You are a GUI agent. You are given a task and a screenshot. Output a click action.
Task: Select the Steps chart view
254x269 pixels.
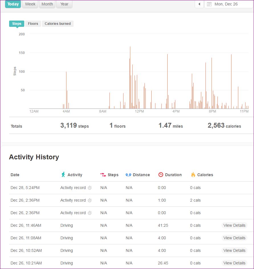pos(17,24)
